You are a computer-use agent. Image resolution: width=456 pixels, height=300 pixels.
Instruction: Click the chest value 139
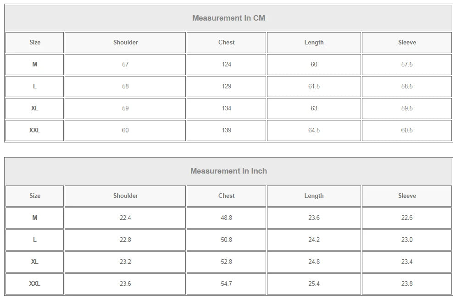click(226, 131)
